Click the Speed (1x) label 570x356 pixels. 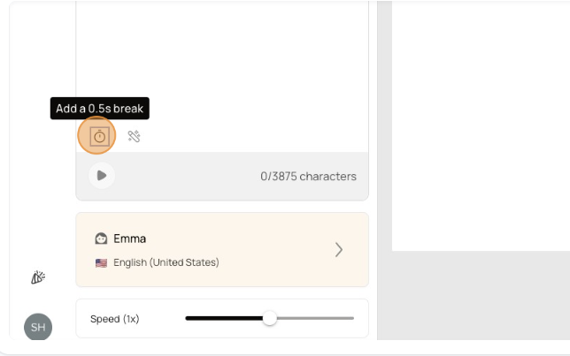tap(115, 319)
